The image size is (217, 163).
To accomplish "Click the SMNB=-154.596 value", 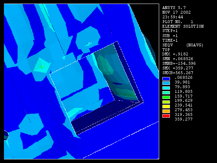I will pyautogui.click(x=179, y=63).
